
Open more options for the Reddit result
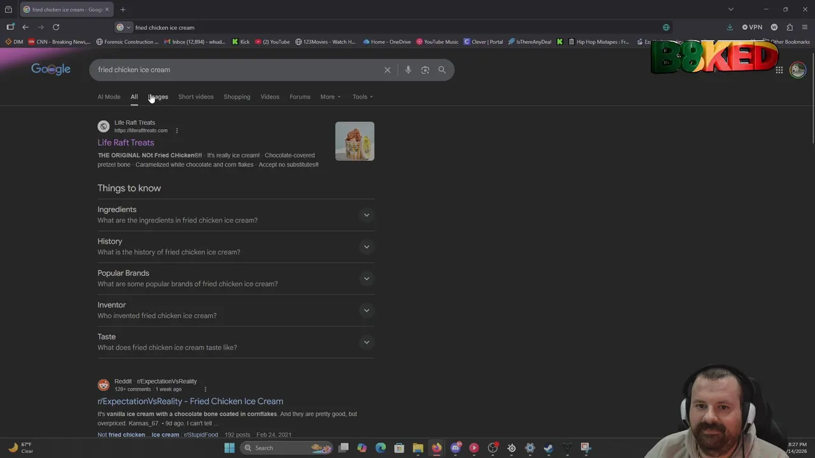tap(205, 389)
